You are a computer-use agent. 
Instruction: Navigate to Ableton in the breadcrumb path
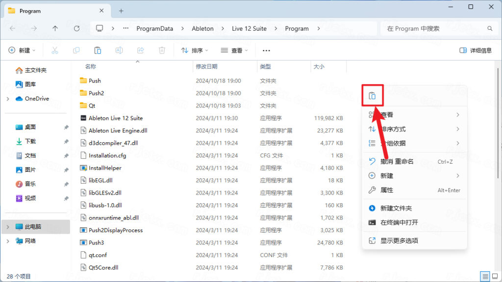pos(202,28)
